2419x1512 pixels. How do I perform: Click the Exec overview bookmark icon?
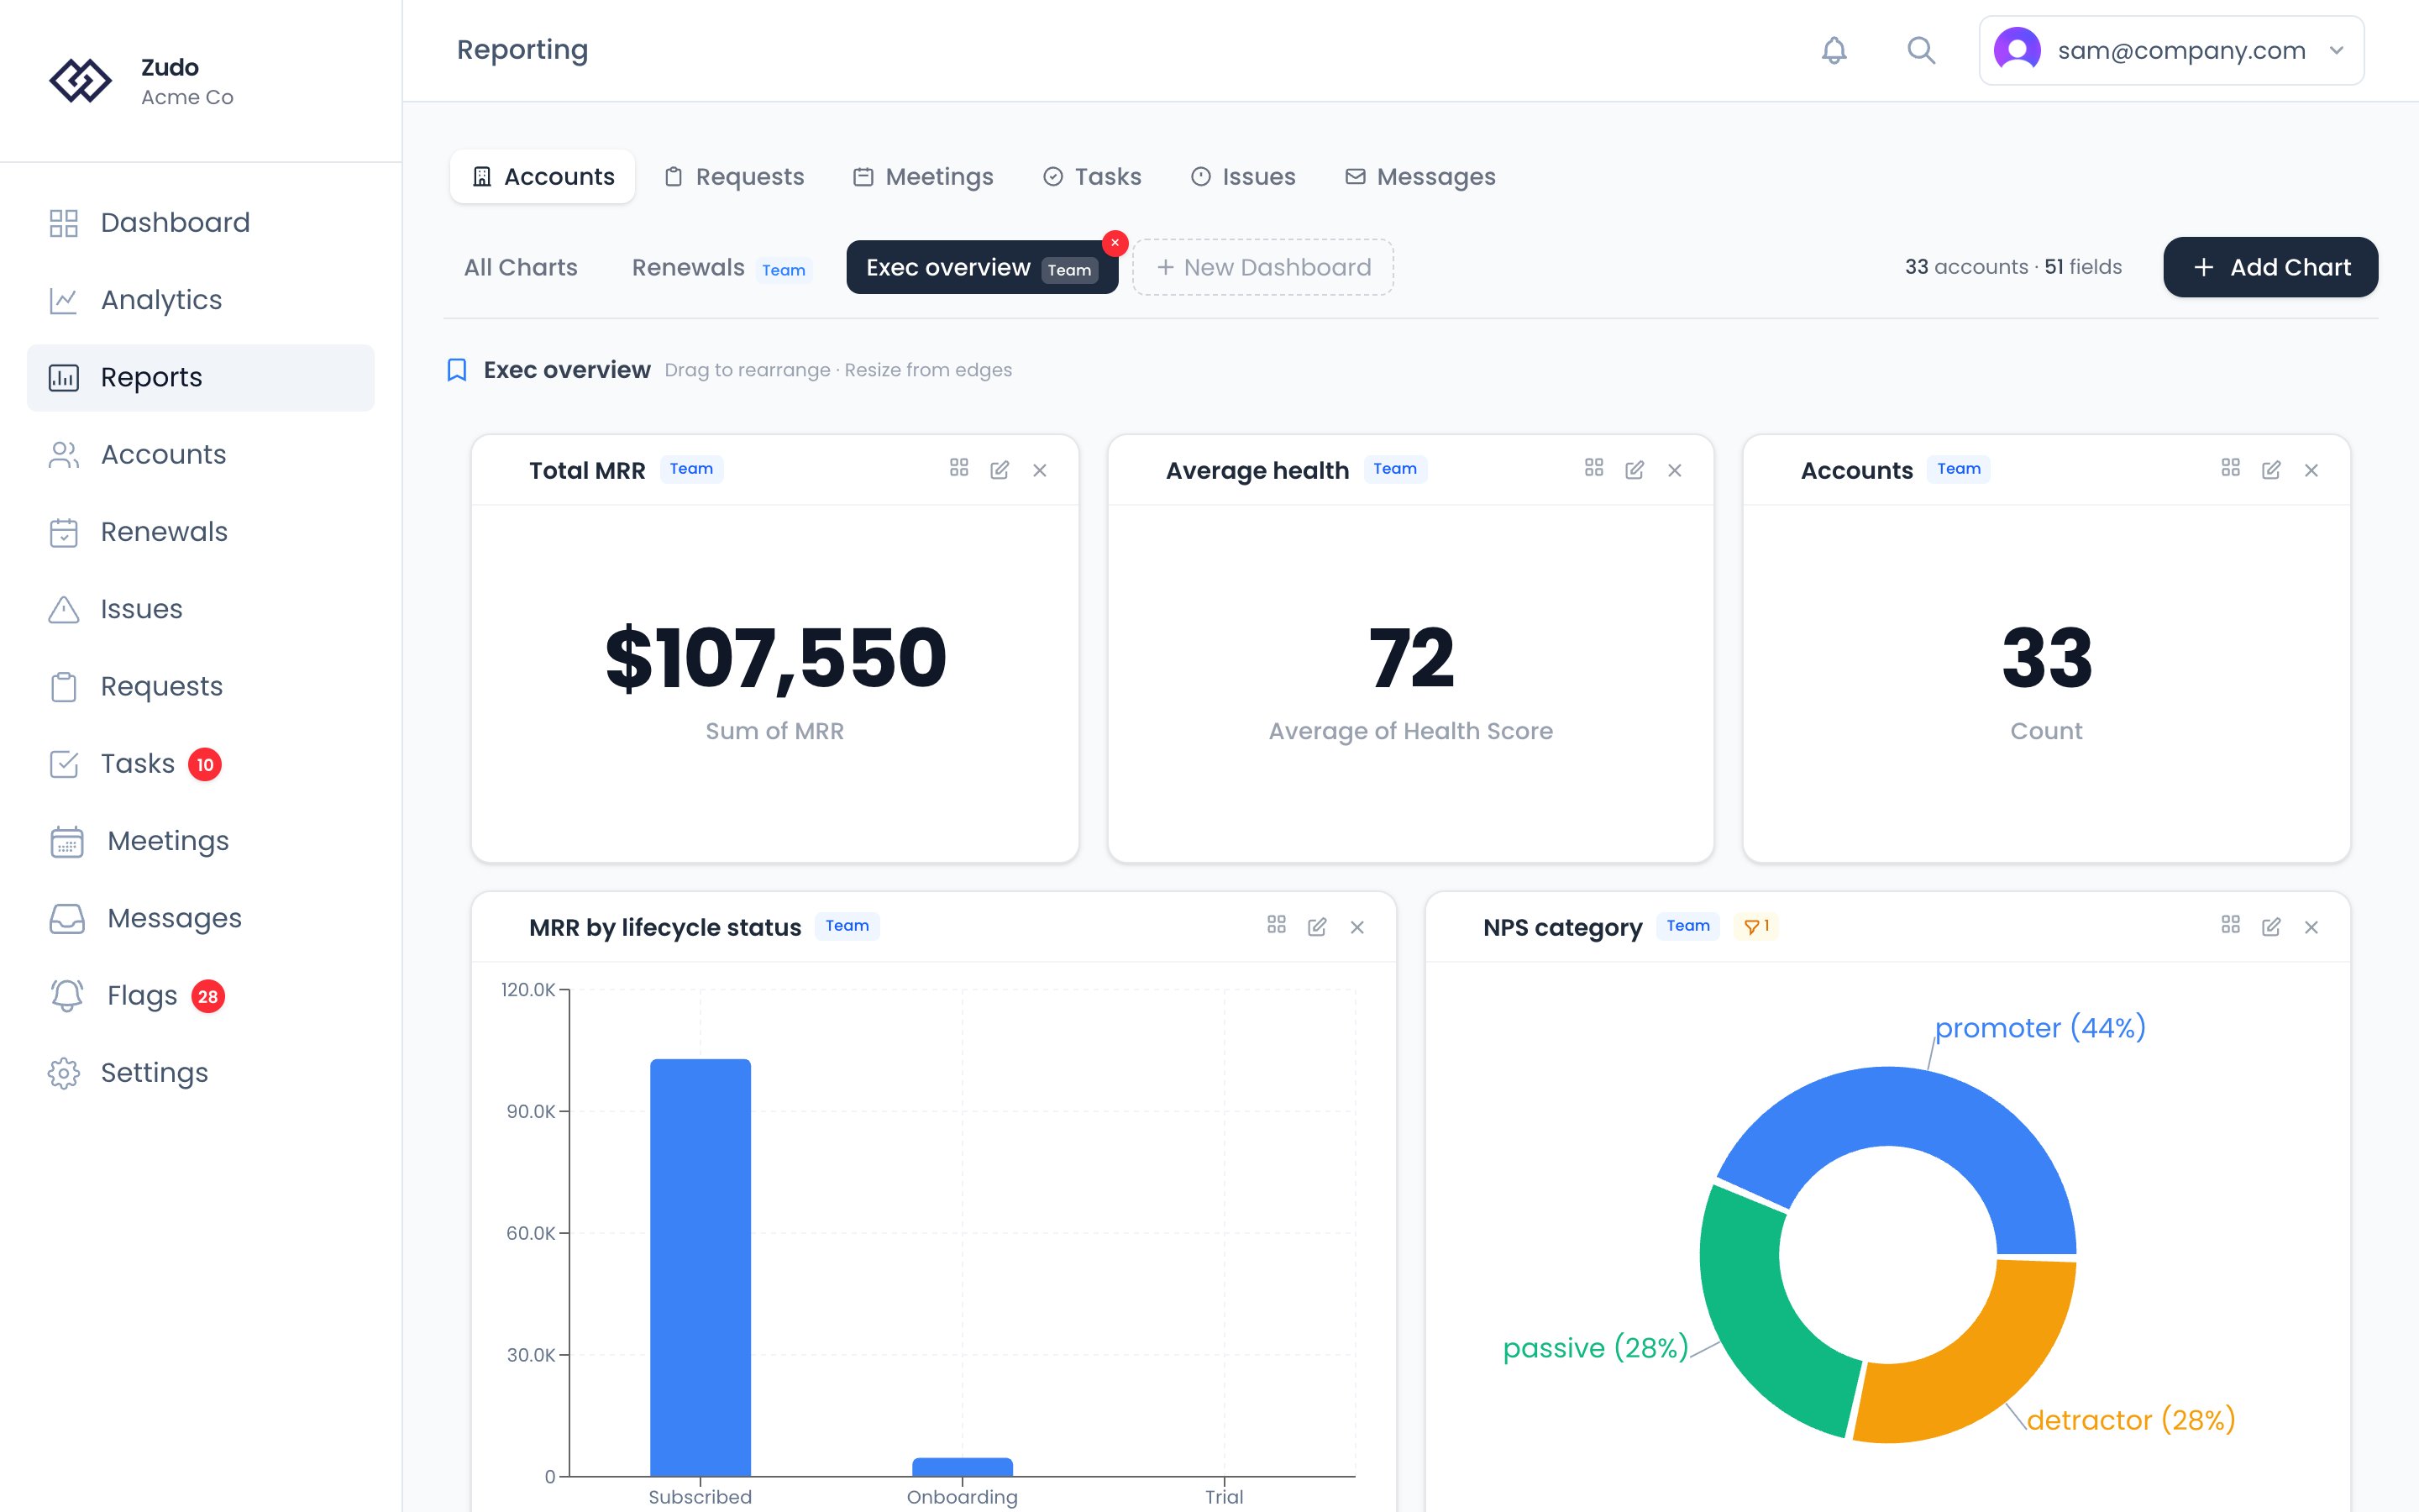(x=457, y=370)
